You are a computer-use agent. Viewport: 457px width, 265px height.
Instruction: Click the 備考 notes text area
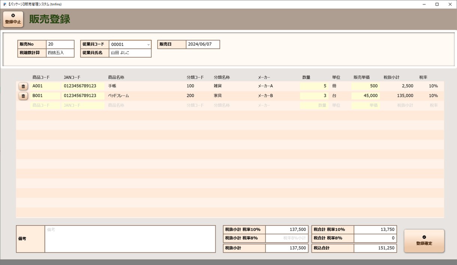pos(130,239)
